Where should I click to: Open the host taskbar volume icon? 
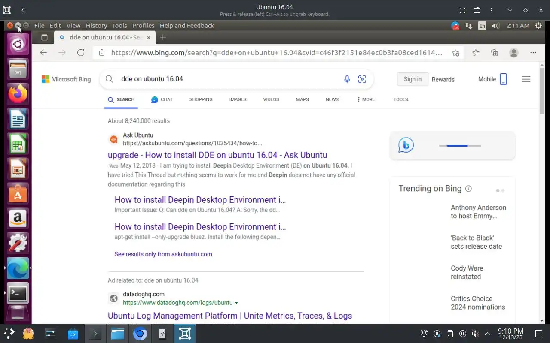click(x=475, y=334)
